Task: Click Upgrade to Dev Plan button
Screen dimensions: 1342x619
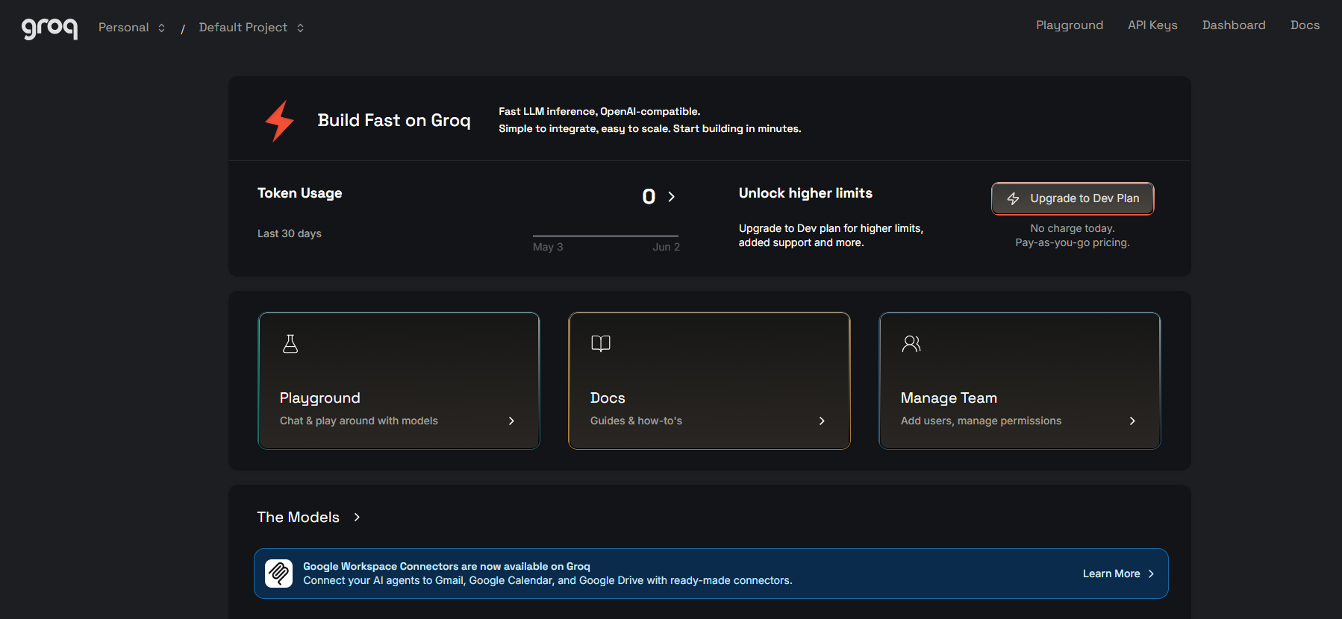Action: (1073, 198)
